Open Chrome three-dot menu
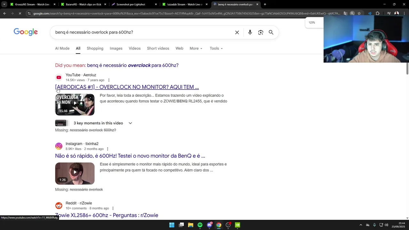 404,13
